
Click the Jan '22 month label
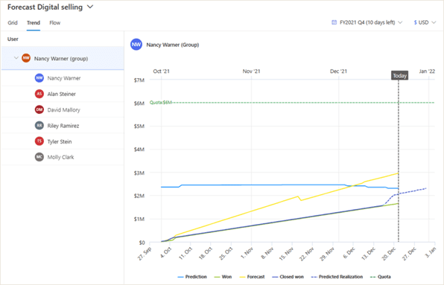[x=427, y=71]
